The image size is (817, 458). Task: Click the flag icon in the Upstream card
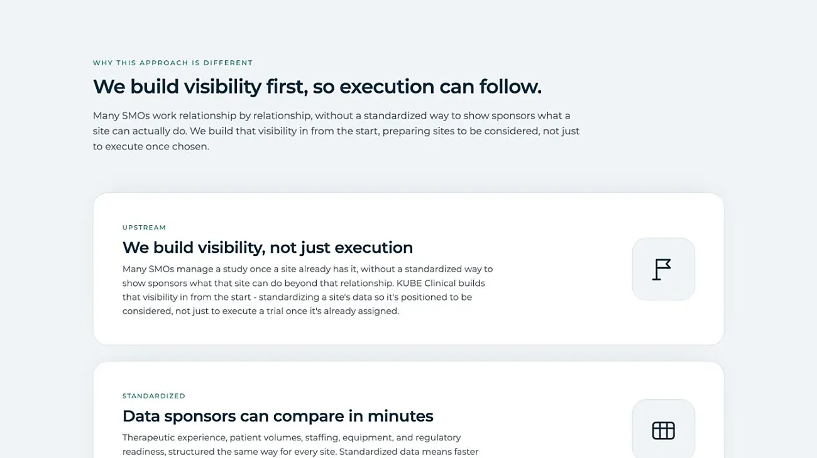click(662, 269)
